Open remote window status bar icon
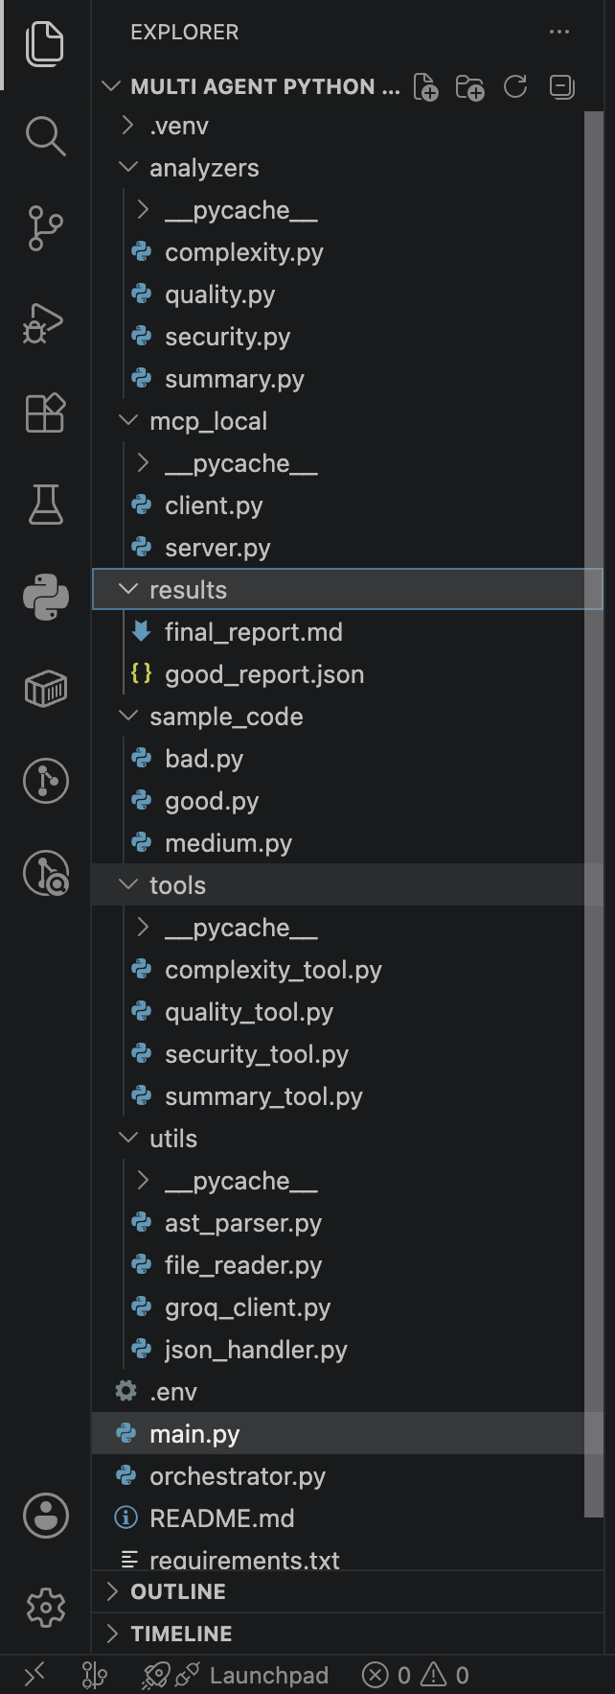This screenshot has height=1694, width=615. tap(34, 1675)
